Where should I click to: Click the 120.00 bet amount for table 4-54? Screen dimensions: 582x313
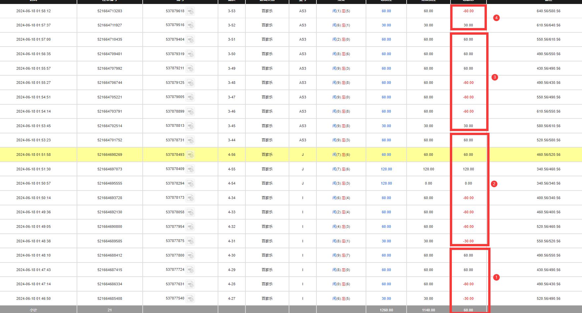click(x=386, y=183)
